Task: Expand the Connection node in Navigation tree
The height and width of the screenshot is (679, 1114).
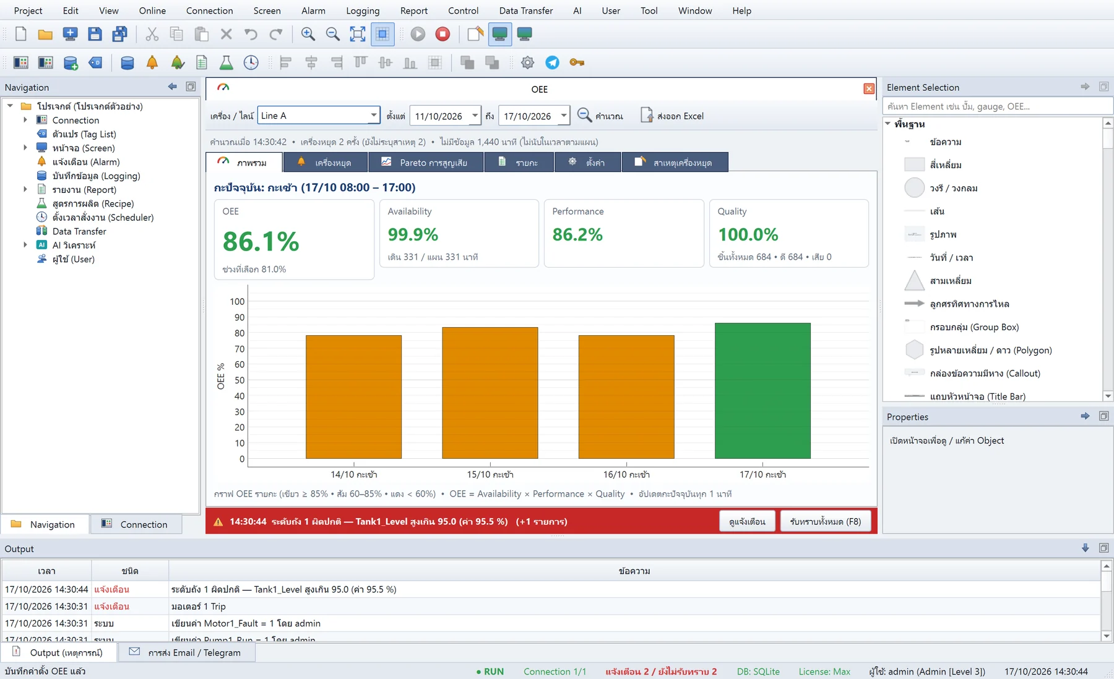Action: [25, 120]
